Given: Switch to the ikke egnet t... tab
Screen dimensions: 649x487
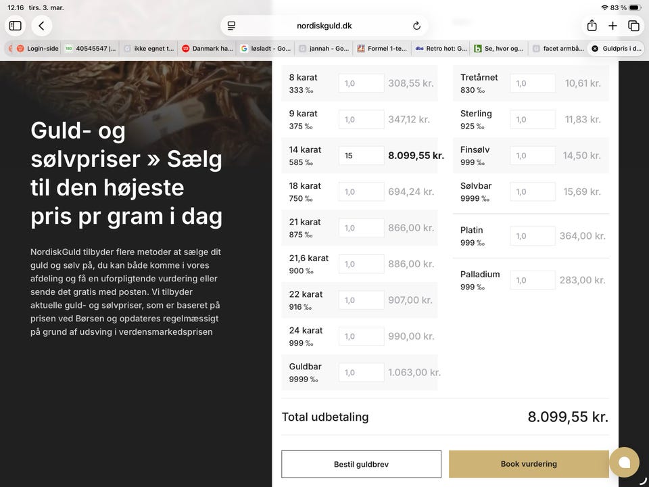Looking at the screenshot, I should [x=149, y=49].
